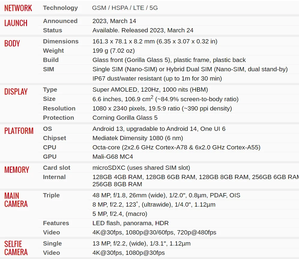Click the Weight spec label

53,51
